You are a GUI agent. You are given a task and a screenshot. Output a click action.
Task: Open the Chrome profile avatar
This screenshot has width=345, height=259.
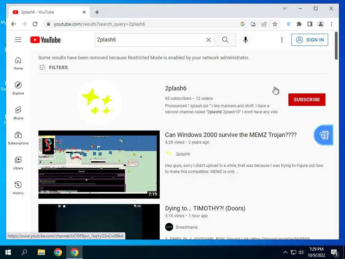321,24
